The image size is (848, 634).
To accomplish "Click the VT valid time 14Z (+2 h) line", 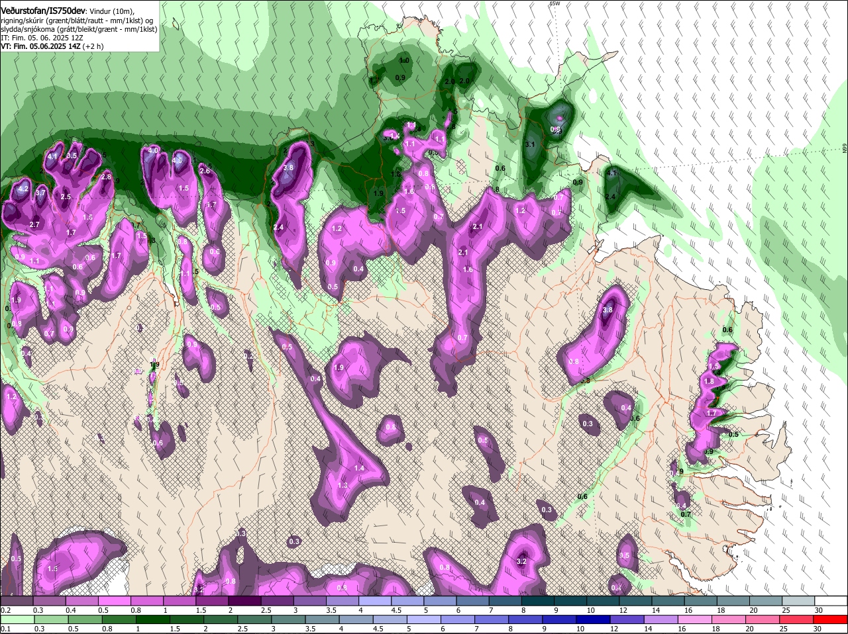I will click(x=53, y=47).
